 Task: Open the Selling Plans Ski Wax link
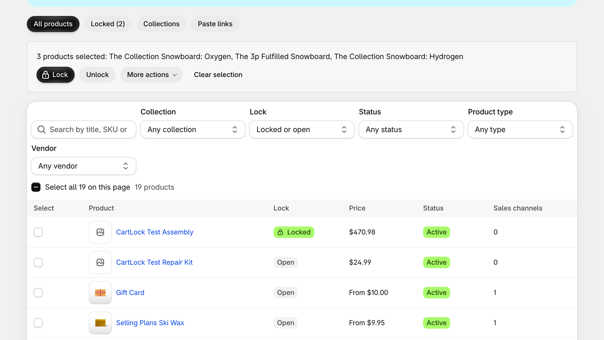(x=150, y=323)
